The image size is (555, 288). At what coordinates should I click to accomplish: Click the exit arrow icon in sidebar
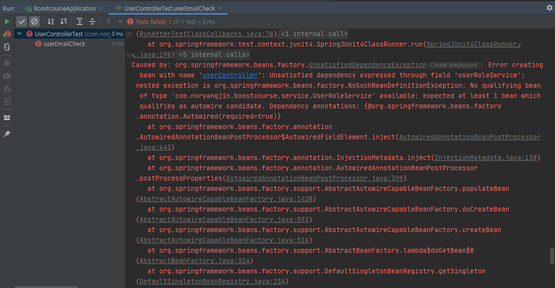pyautogui.click(x=7, y=102)
